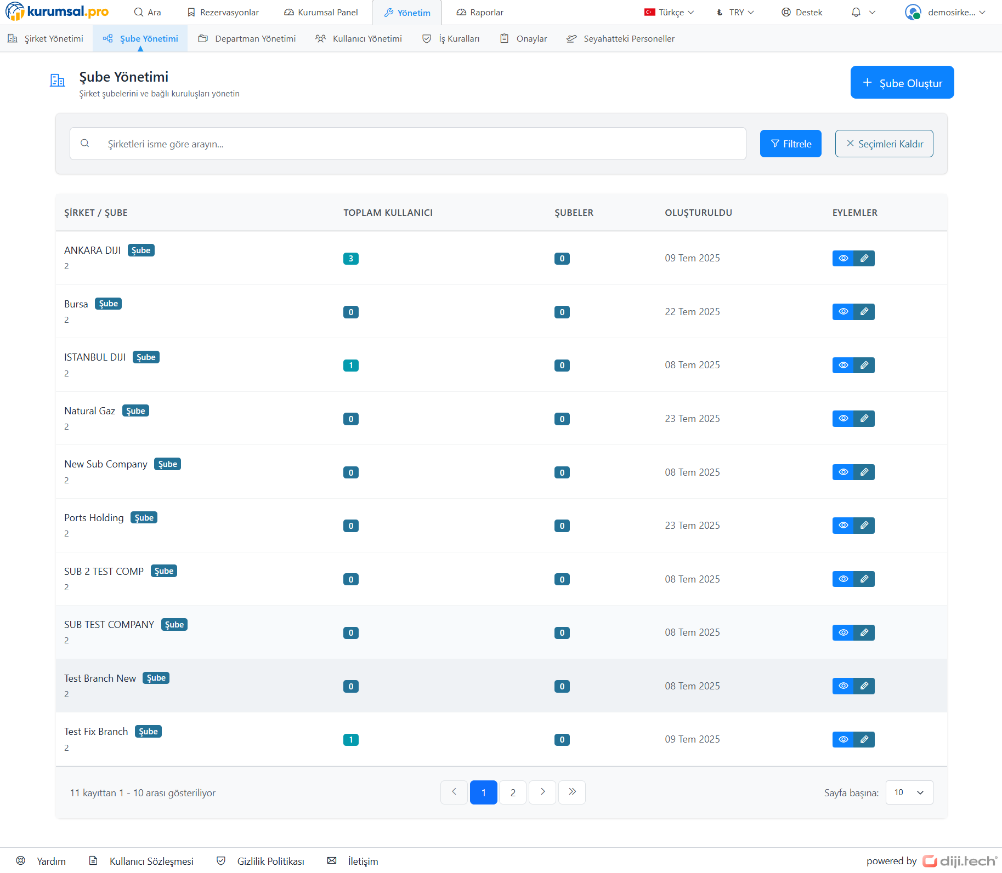
Task: Open Kullanıcı Sözleşmesi footer link
Action: [x=141, y=861]
